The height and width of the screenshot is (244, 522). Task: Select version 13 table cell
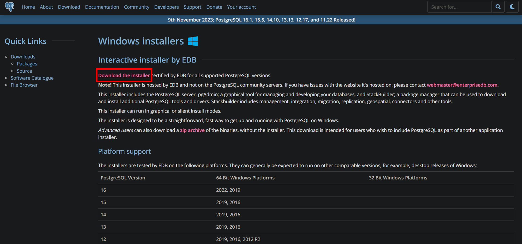tap(103, 227)
